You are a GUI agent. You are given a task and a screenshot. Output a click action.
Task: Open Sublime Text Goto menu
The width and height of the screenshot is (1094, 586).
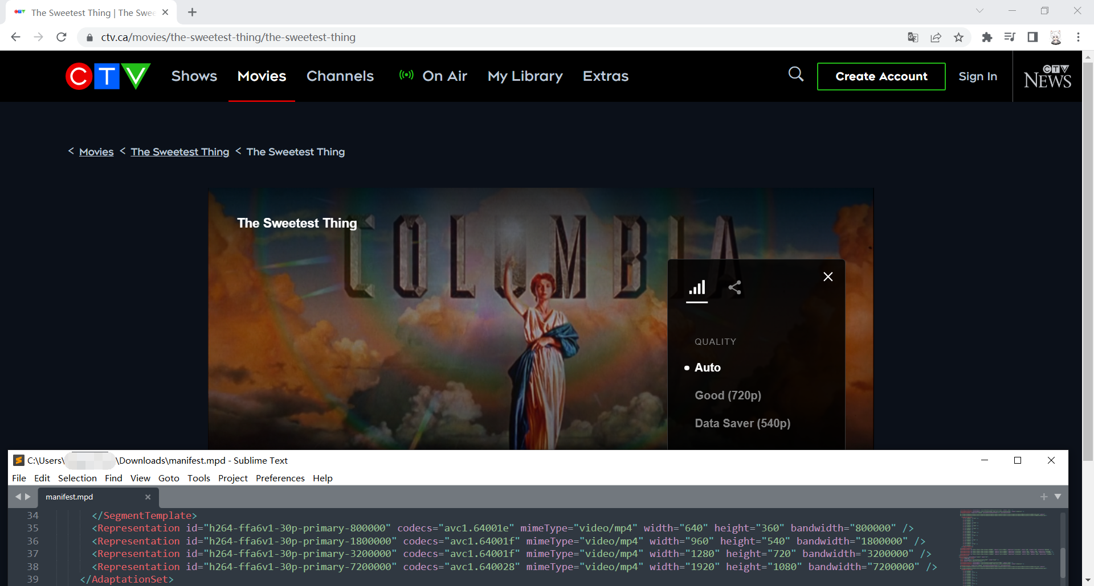[169, 478]
